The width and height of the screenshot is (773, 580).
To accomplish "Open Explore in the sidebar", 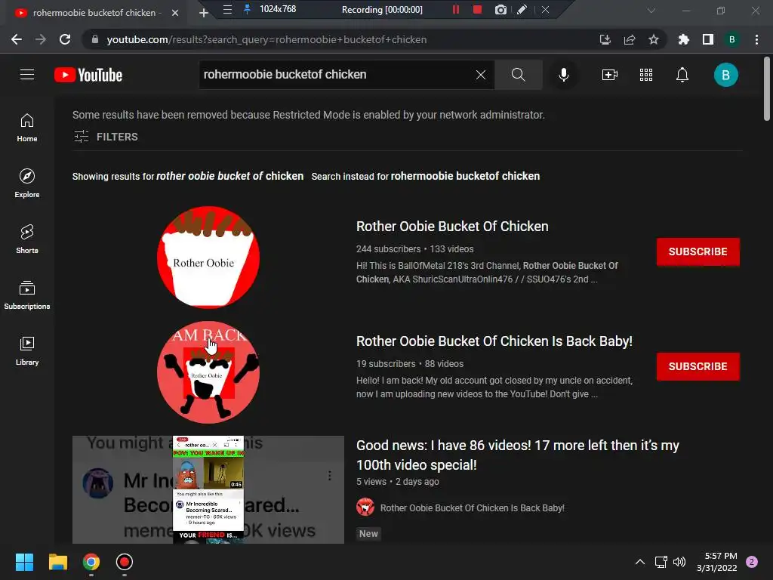I will point(27,184).
